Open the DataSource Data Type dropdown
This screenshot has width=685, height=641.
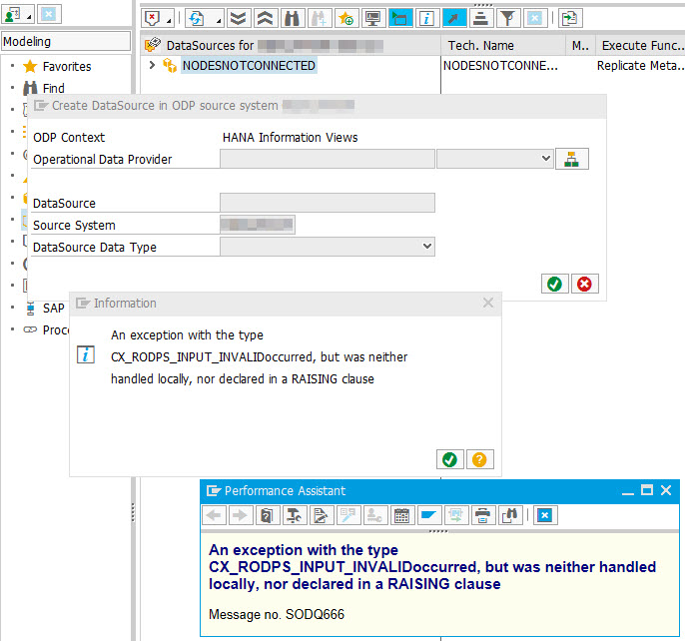pyautogui.click(x=427, y=246)
